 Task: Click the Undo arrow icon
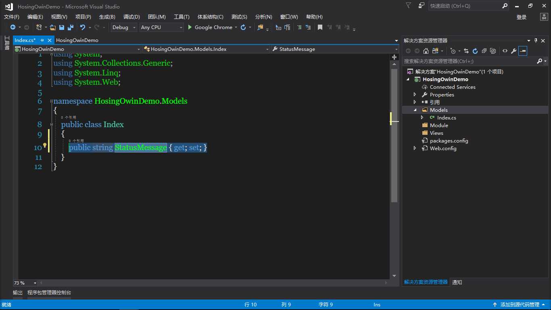pos(82,27)
